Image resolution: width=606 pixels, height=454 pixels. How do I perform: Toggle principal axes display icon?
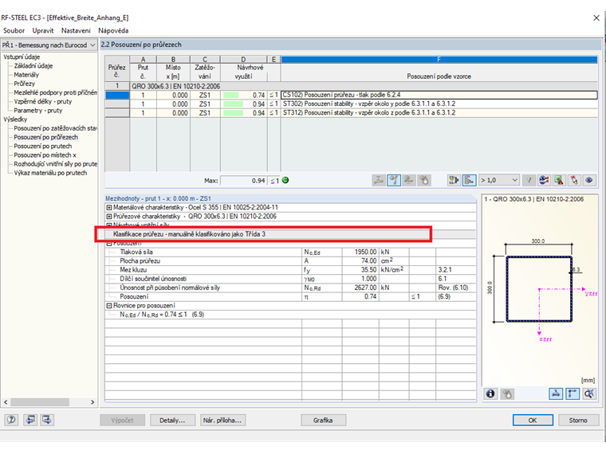point(573,393)
